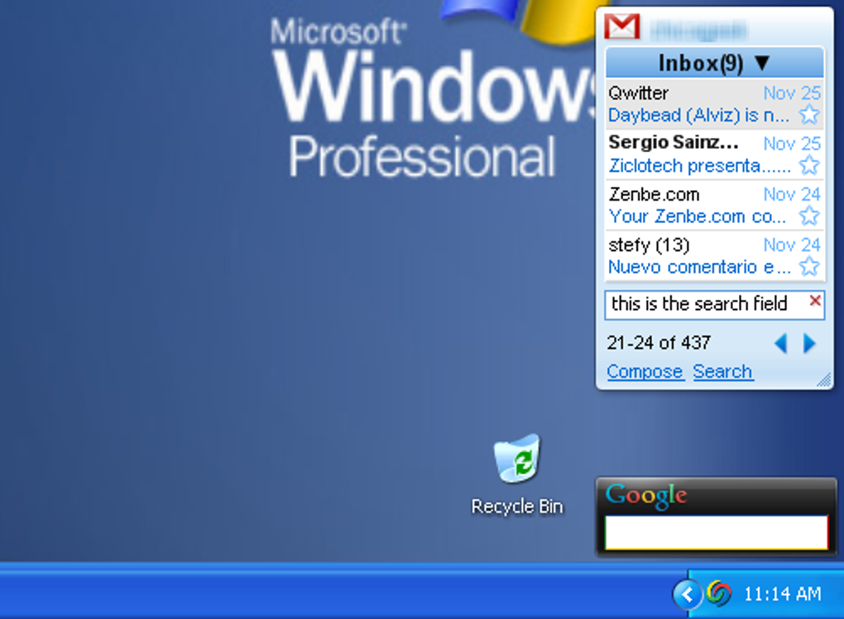
Task: Select the Zenbe.com sender name
Action: 654,193
